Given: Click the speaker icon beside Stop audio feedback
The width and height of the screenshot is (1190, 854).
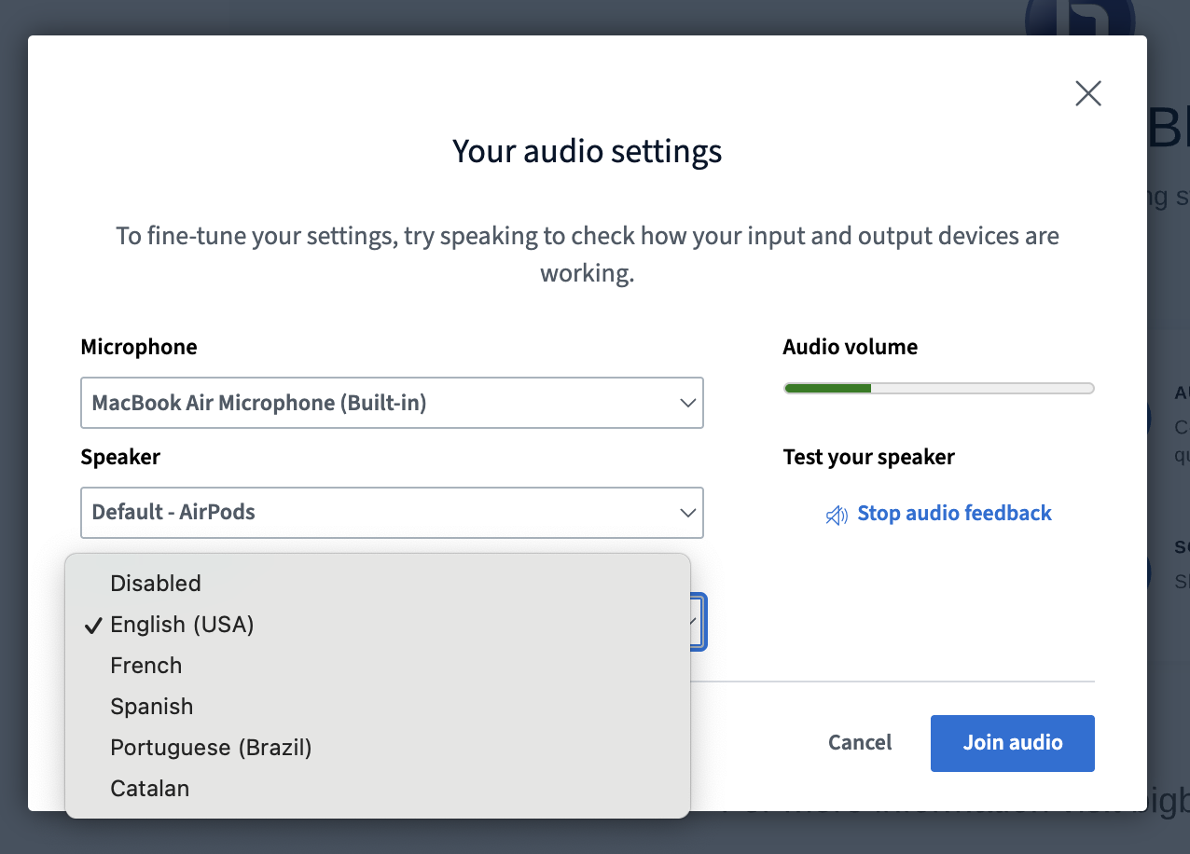Looking at the screenshot, I should pos(837,515).
